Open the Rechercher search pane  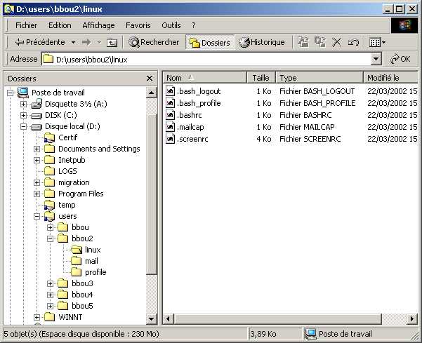(154, 42)
